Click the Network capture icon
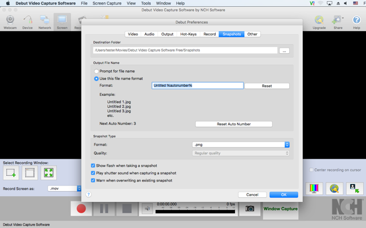 click(x=44, y=21)
